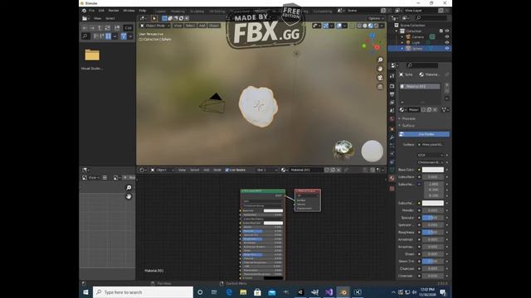
Task: Click the node editor pan hand icon
Action: point(129,196)
